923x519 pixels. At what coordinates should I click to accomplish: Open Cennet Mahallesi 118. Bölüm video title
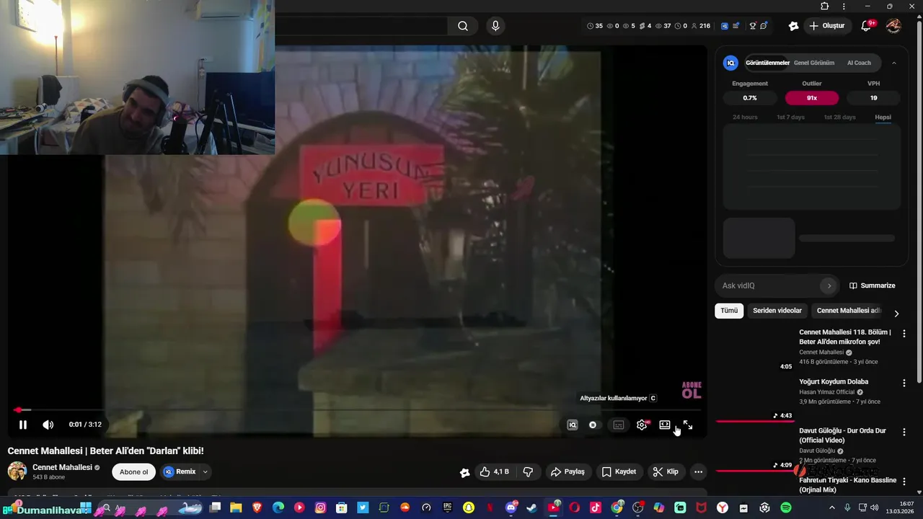coord(845,337)
